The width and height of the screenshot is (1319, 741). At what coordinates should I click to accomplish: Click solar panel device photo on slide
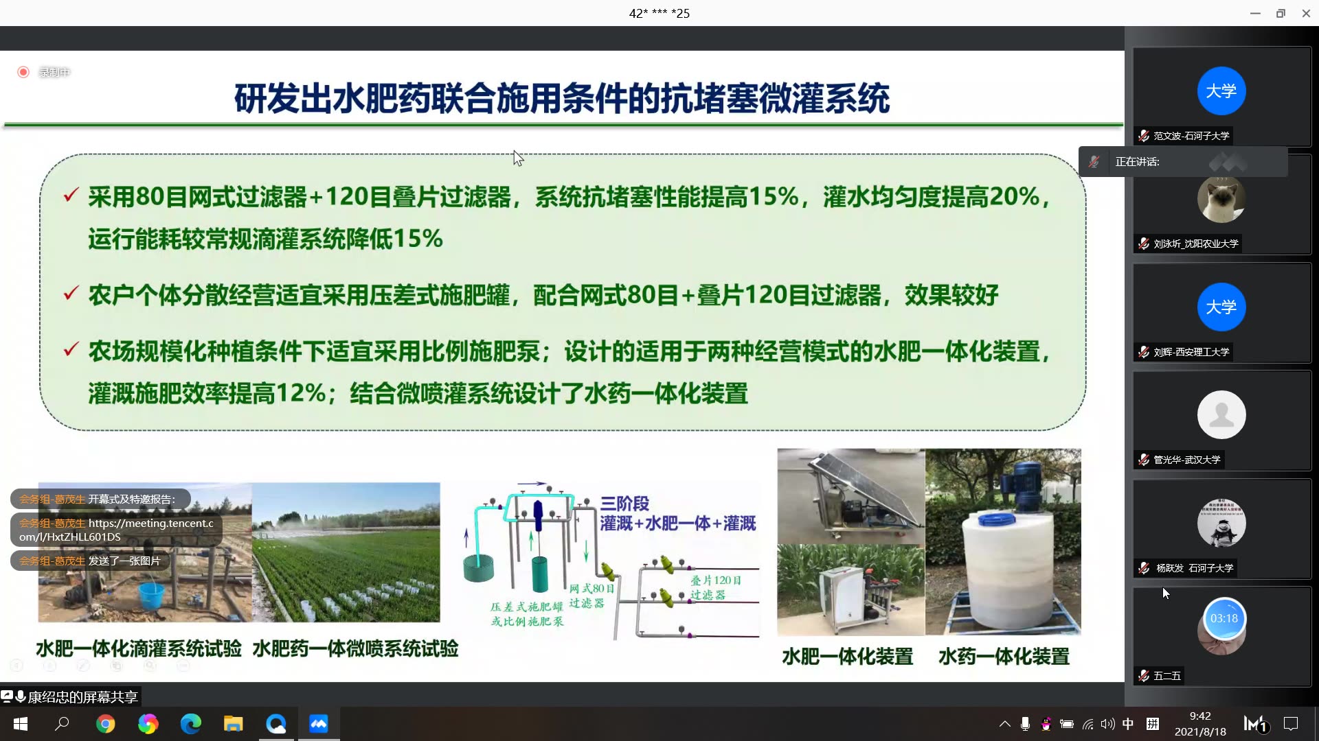(x=851, y=497)
